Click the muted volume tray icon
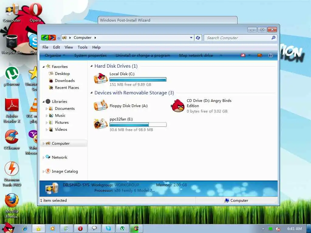Screen dimensions: 311x233 tap(278, 229)
